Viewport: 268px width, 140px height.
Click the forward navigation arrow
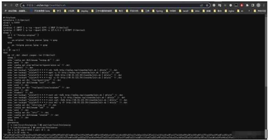(x=11, y=5)
